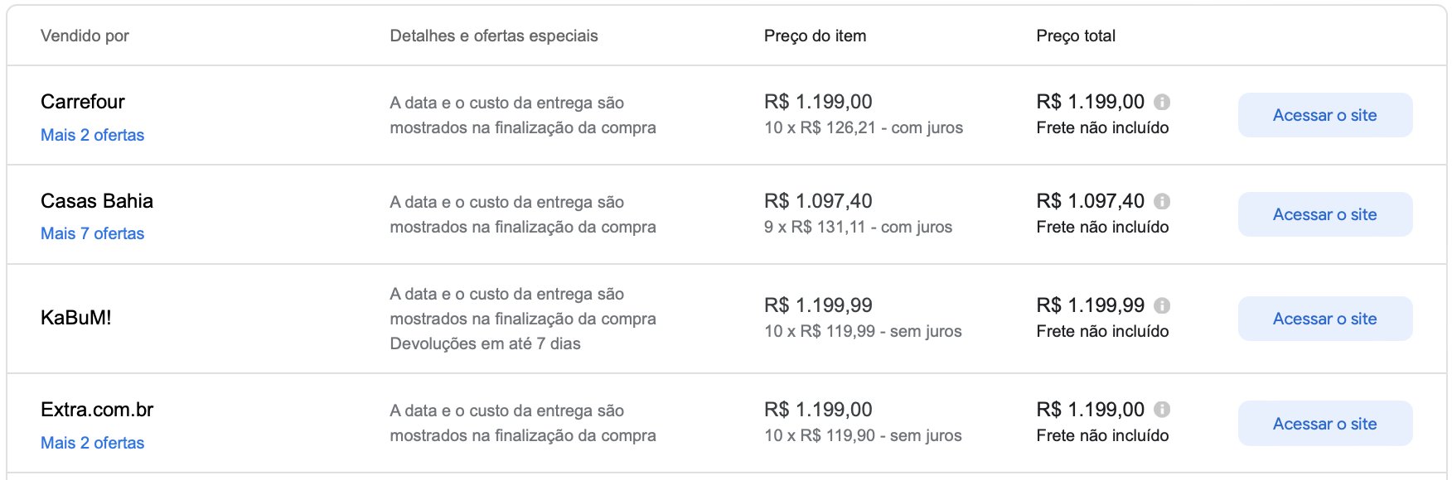1452x480 pixels.
Task: Expand Mais 7 ofertas under Casas Bahia
Action: coord(92,233)
